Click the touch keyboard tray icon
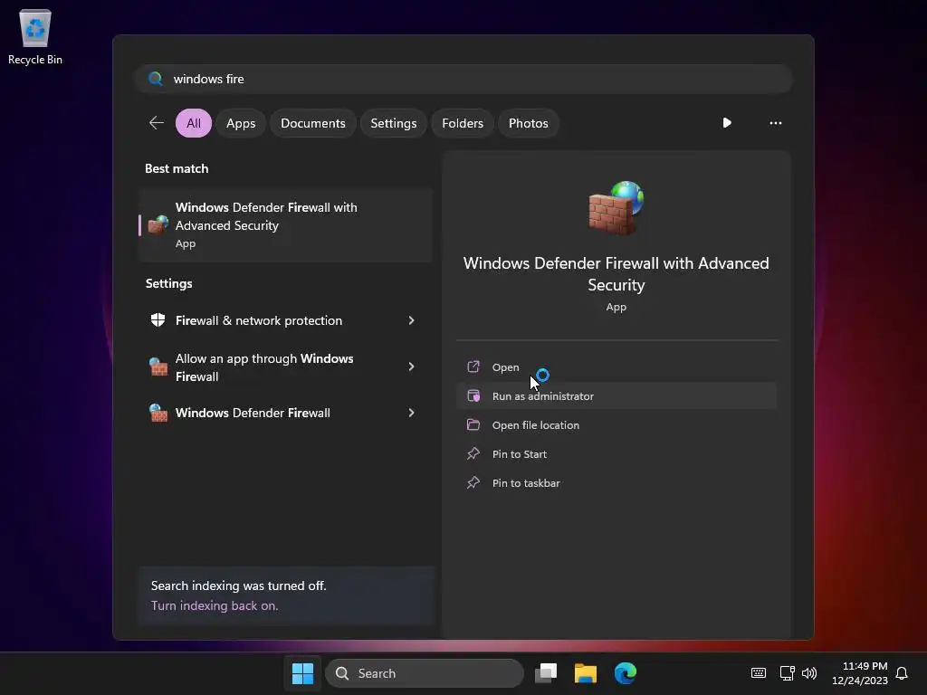 (x=759, y=673)
